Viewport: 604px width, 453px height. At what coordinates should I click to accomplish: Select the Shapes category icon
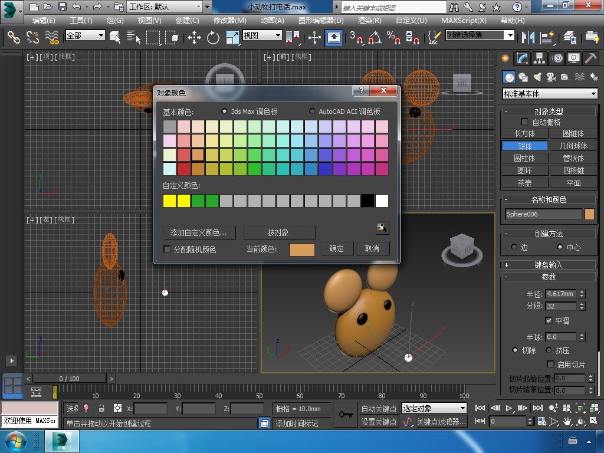(523, 77)
